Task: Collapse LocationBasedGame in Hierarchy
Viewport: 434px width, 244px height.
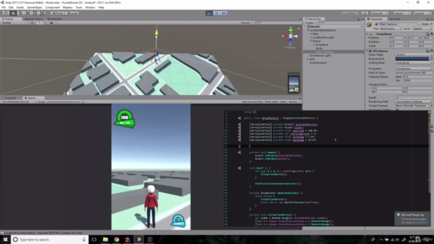Action: click(308, 30)
